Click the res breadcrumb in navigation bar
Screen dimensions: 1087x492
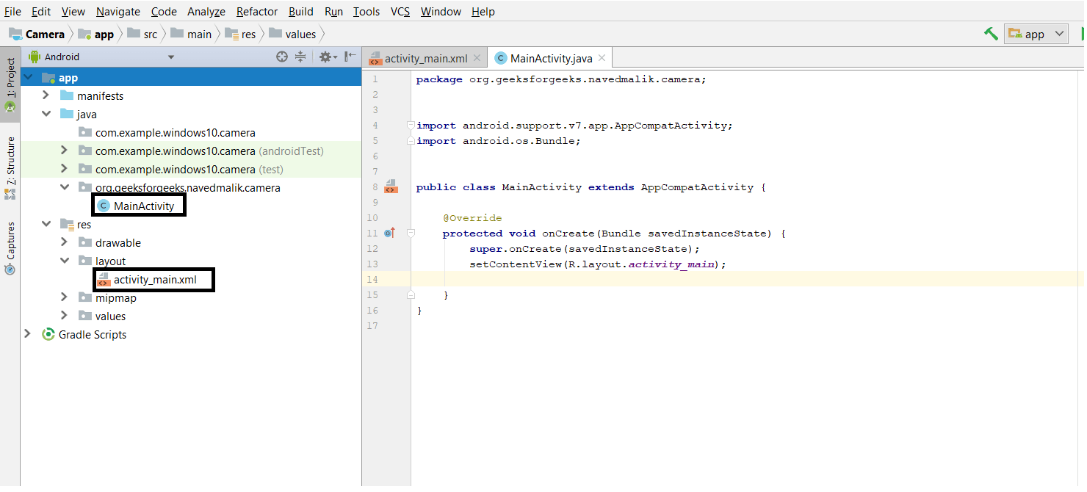click(248, 35)
